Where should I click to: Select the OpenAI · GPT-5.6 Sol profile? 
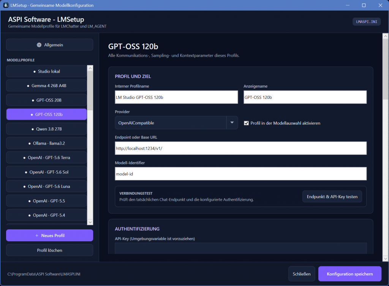click(x=46, y=172)
